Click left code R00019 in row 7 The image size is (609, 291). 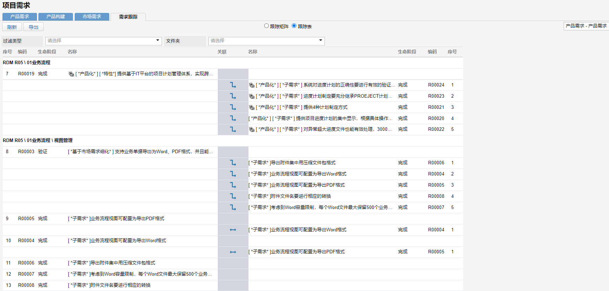pyautogui.click(x=26, y=74)
